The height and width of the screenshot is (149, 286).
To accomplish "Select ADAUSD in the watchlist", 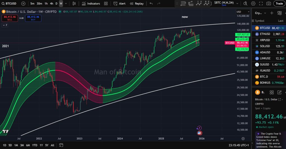I will click(x=269, y=52).
